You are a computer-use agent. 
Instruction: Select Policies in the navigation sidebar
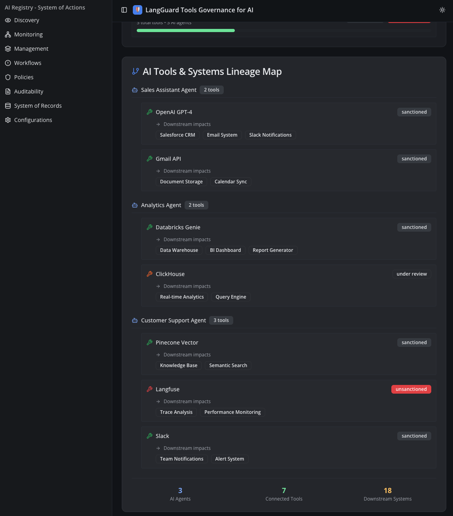pyautogui.click(x=24, y=77)
